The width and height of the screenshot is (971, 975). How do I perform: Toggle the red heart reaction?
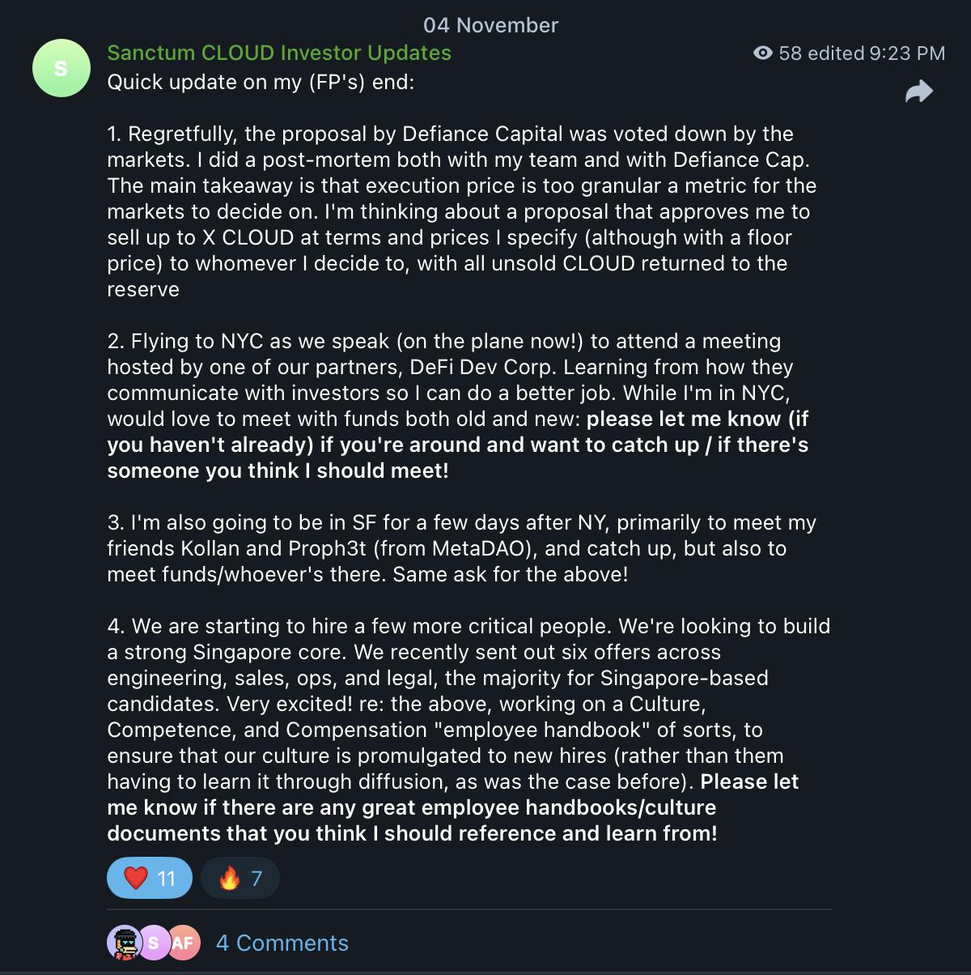click(x=150, y=878)
